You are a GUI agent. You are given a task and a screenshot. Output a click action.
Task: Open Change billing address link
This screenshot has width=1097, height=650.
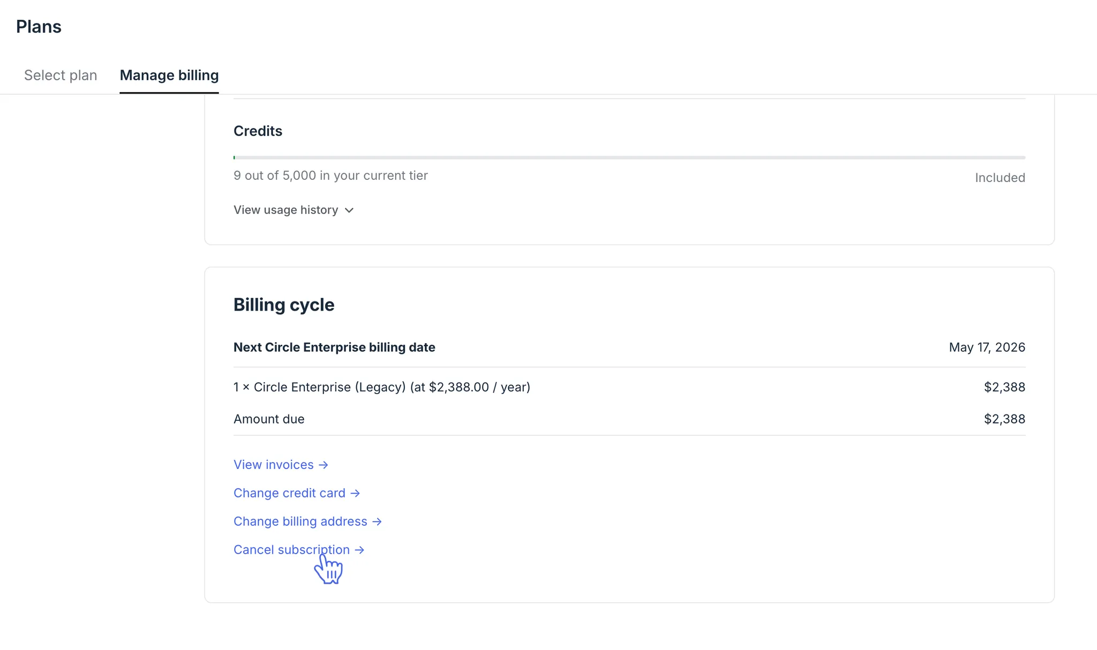click(300, 521)
